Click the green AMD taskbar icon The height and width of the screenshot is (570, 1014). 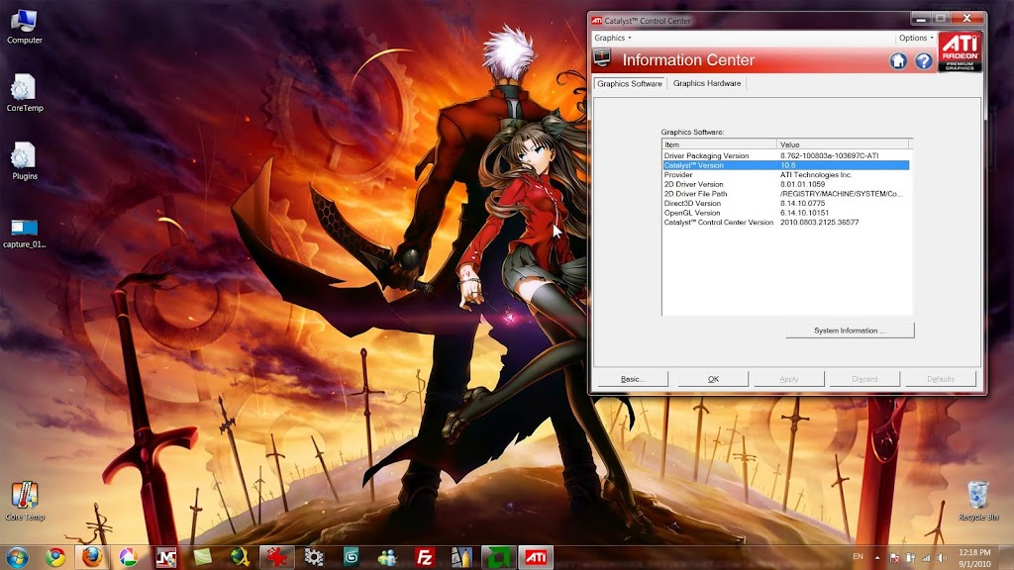[499, 557]
